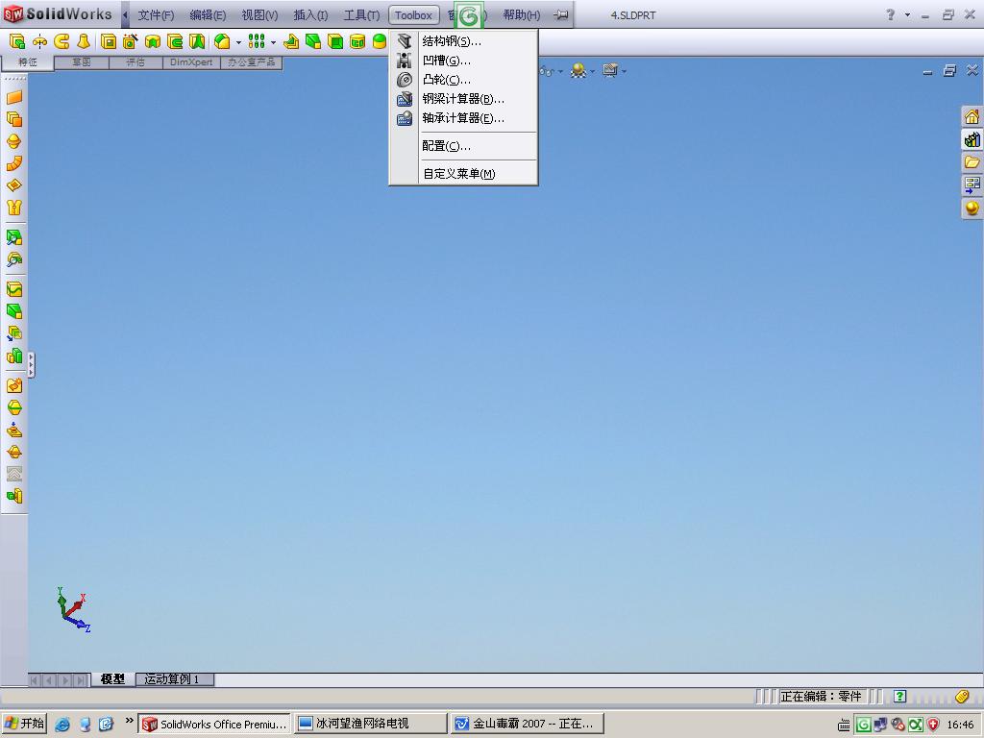This screenshot has height=738, width=984.
Task: Click the yellow-green Wrap feature icon
Action: pos(290,42)
